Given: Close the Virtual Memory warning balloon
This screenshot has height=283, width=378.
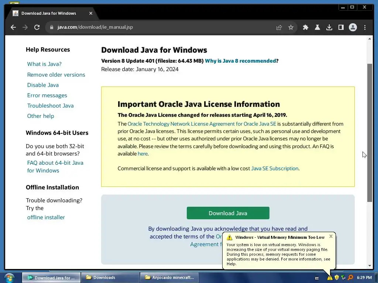Looking at the screenshot, I should click(331, 236).
